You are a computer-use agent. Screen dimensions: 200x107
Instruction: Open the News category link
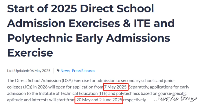coord(65,71)
